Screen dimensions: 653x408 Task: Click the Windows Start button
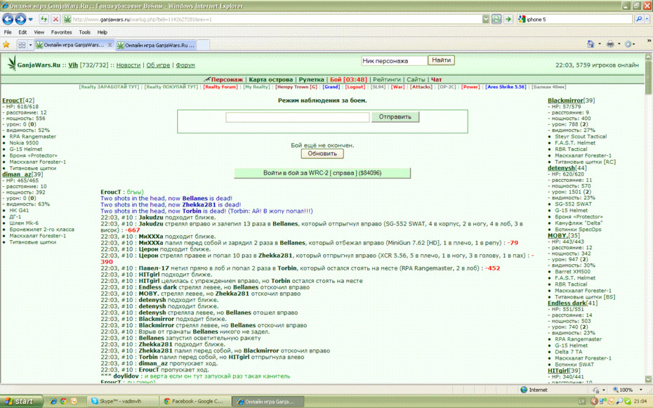21,402
